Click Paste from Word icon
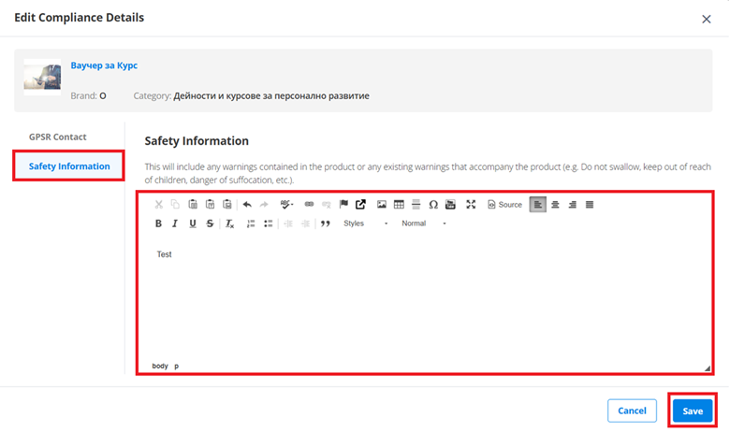730x432 pixels. (227, 205)
